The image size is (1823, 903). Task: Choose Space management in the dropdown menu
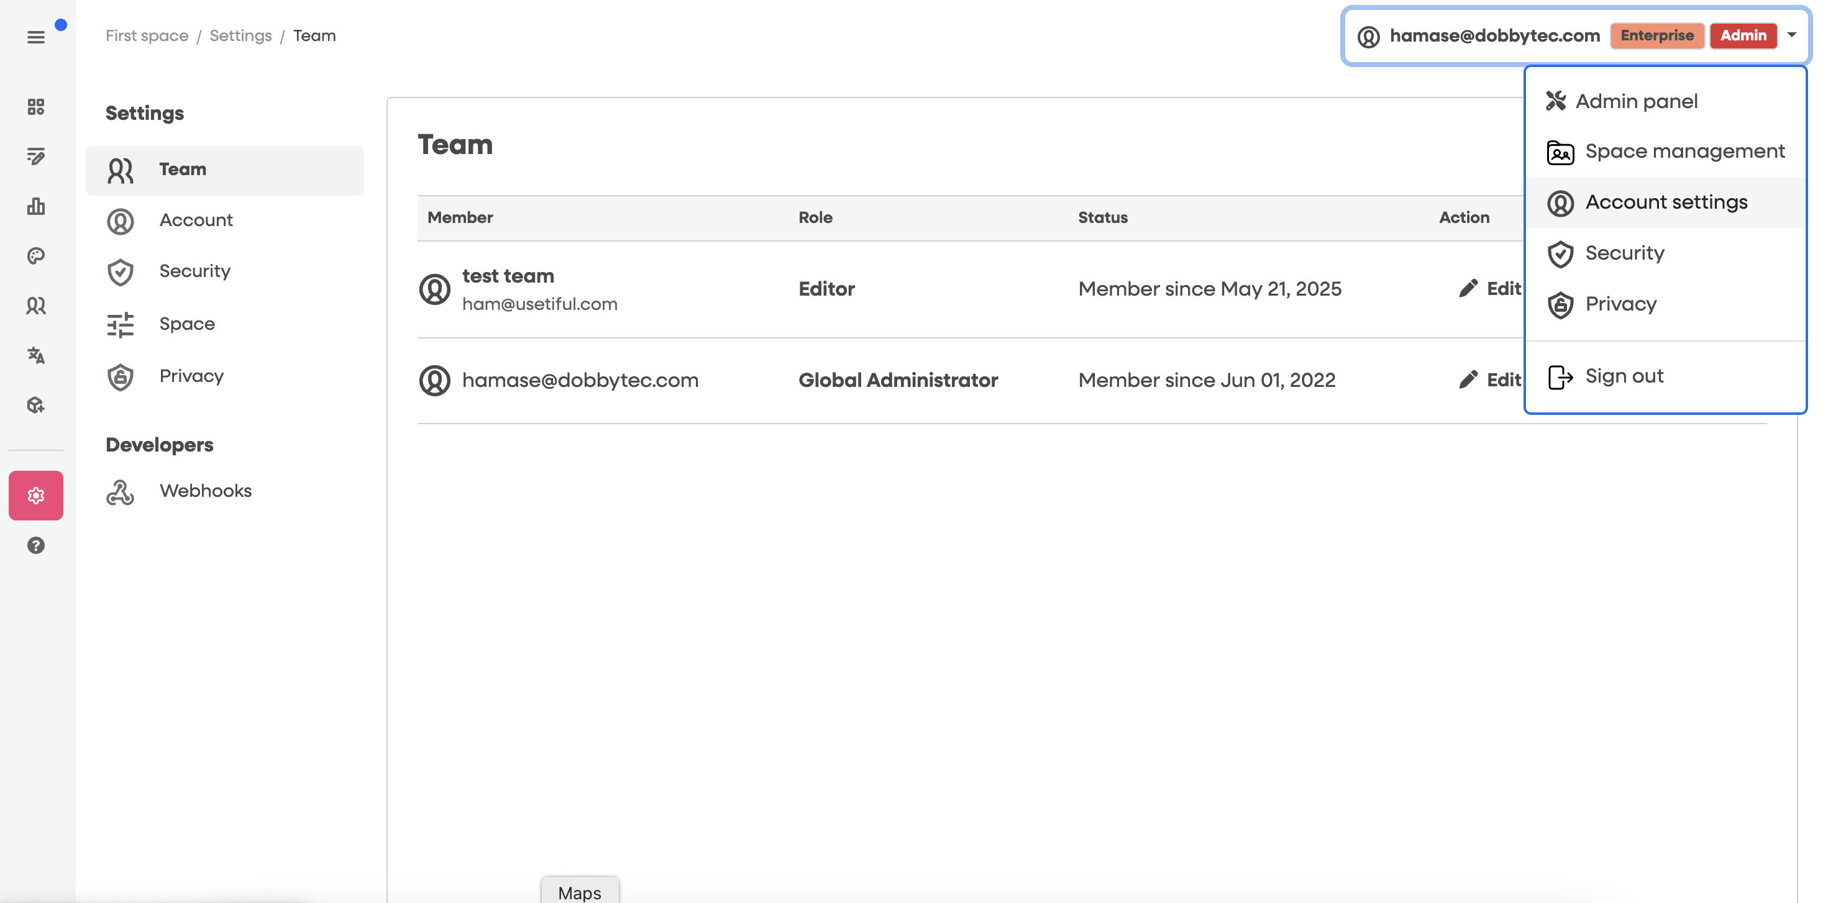[1684, 152]
